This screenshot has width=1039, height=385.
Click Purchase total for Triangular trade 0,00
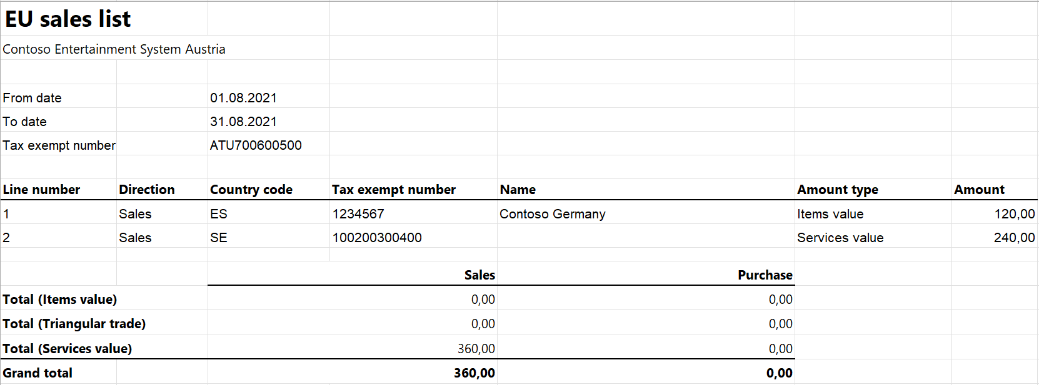point(780,324)
